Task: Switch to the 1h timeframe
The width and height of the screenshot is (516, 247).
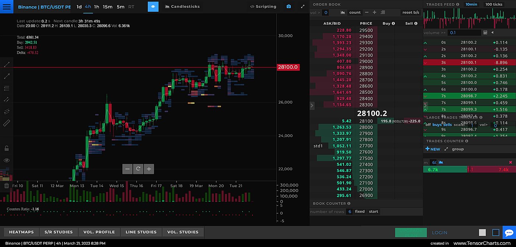Action: coord(97,7)
